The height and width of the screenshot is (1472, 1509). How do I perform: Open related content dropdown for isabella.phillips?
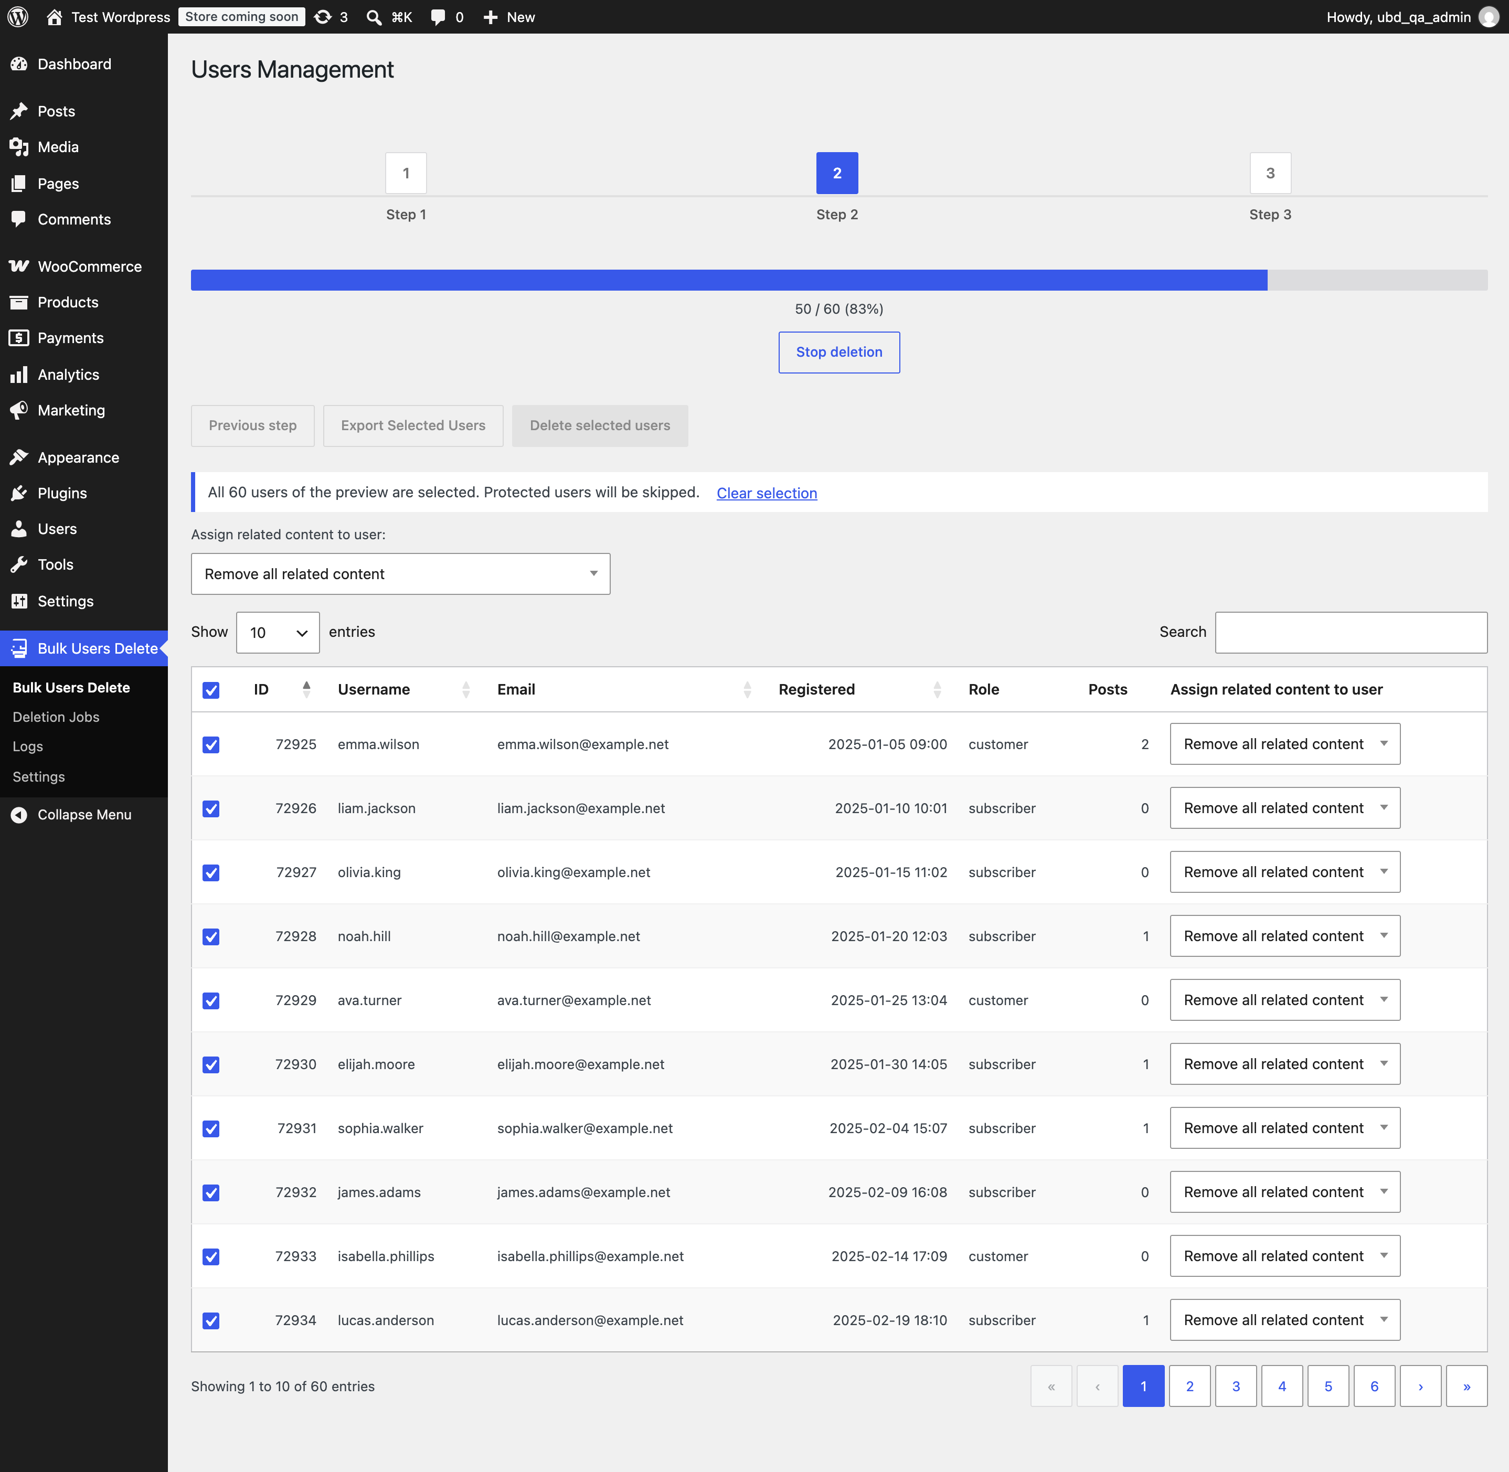1285,1256
